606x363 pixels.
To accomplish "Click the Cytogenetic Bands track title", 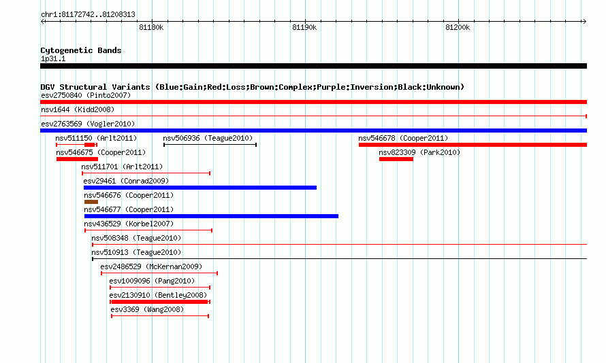I will click(81, 50).
